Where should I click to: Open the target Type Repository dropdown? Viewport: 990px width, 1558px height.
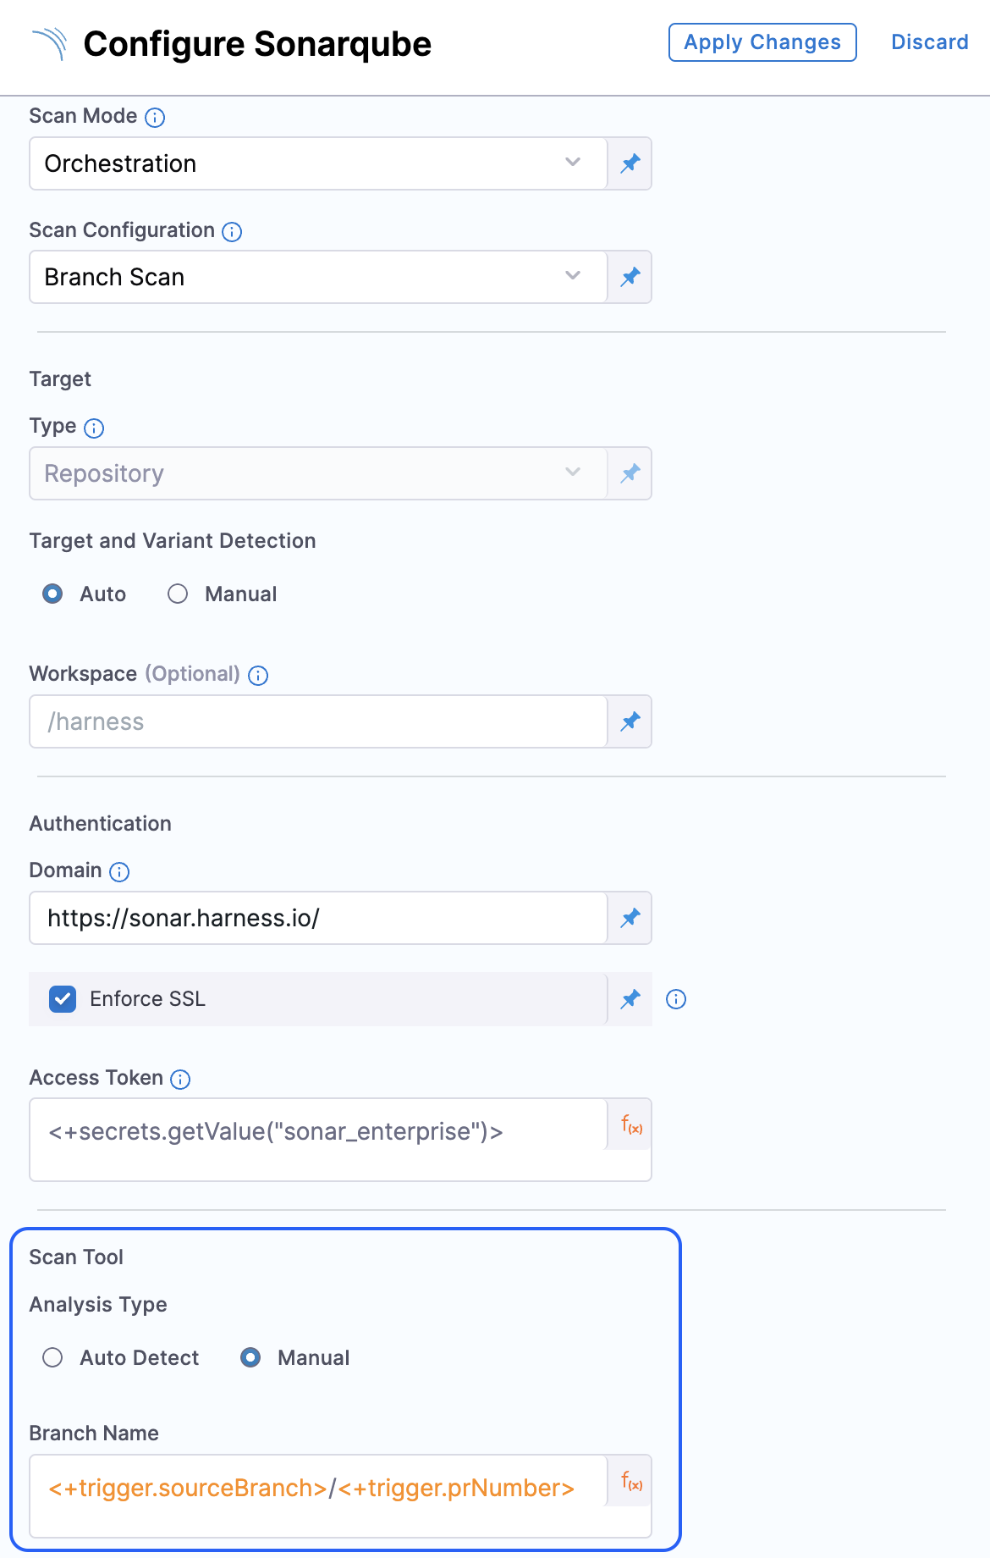[318, 473]
